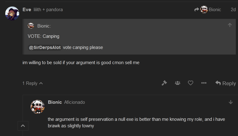
Task: Click the group users icon under Eve's post
Action: pos(177,83)
